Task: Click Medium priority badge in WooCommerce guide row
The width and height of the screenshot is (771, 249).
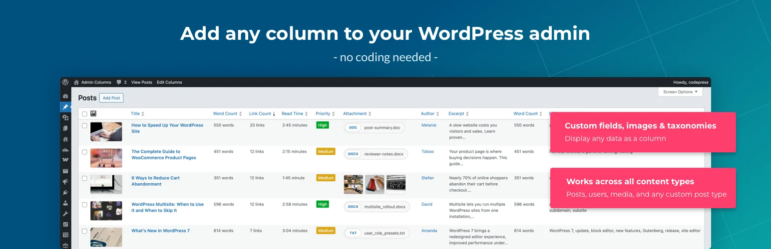Action: 326,151
